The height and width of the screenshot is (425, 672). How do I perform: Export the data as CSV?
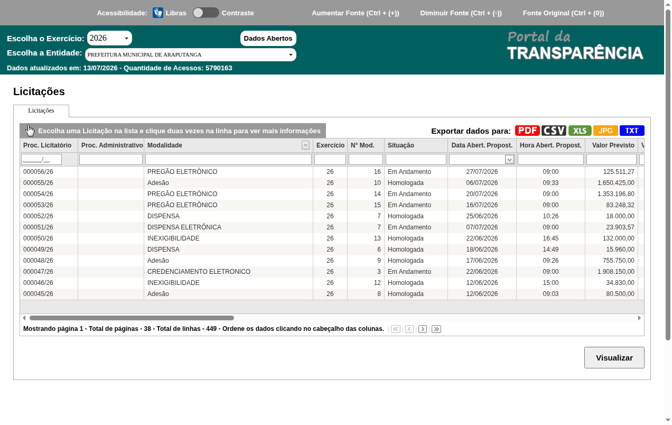click(x=554, y=131)
